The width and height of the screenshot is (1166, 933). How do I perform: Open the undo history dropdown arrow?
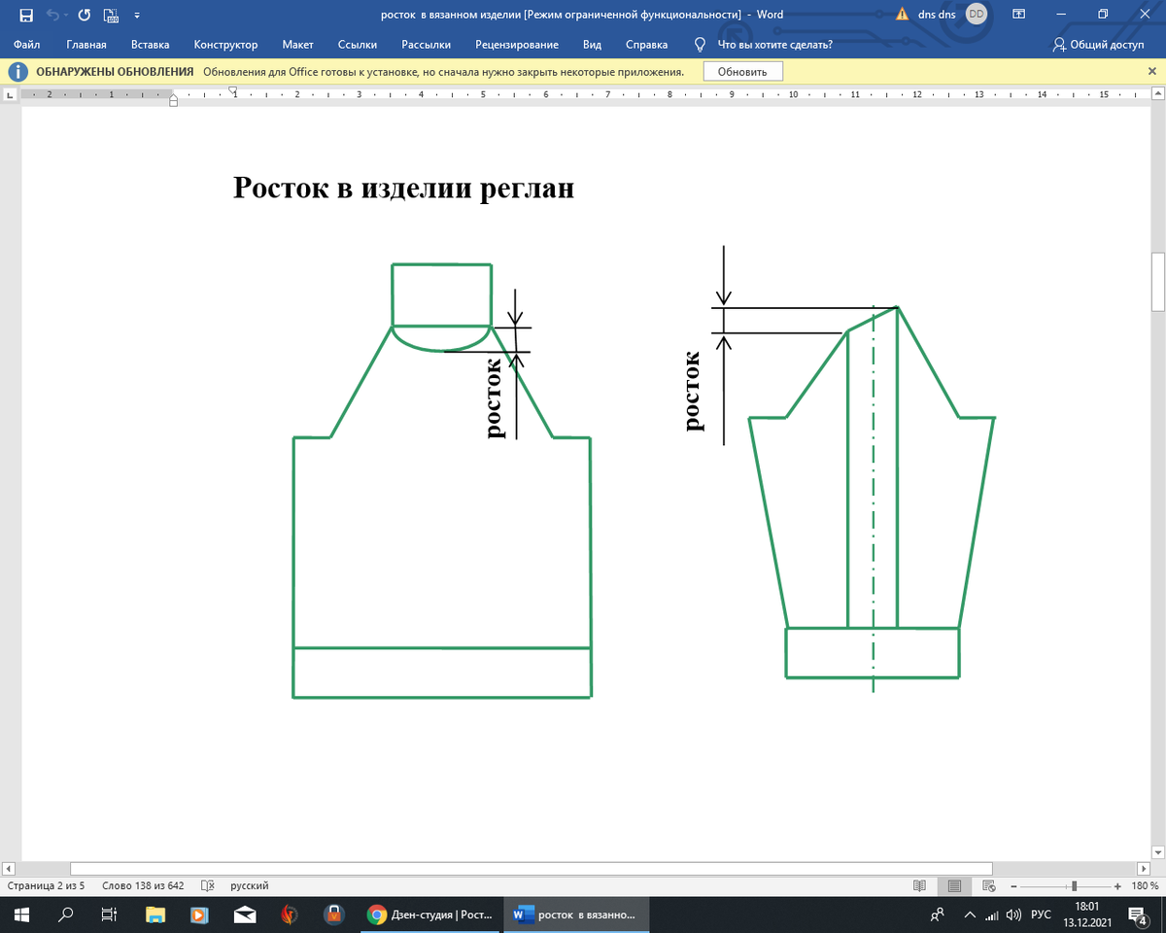tap(66, 16)
